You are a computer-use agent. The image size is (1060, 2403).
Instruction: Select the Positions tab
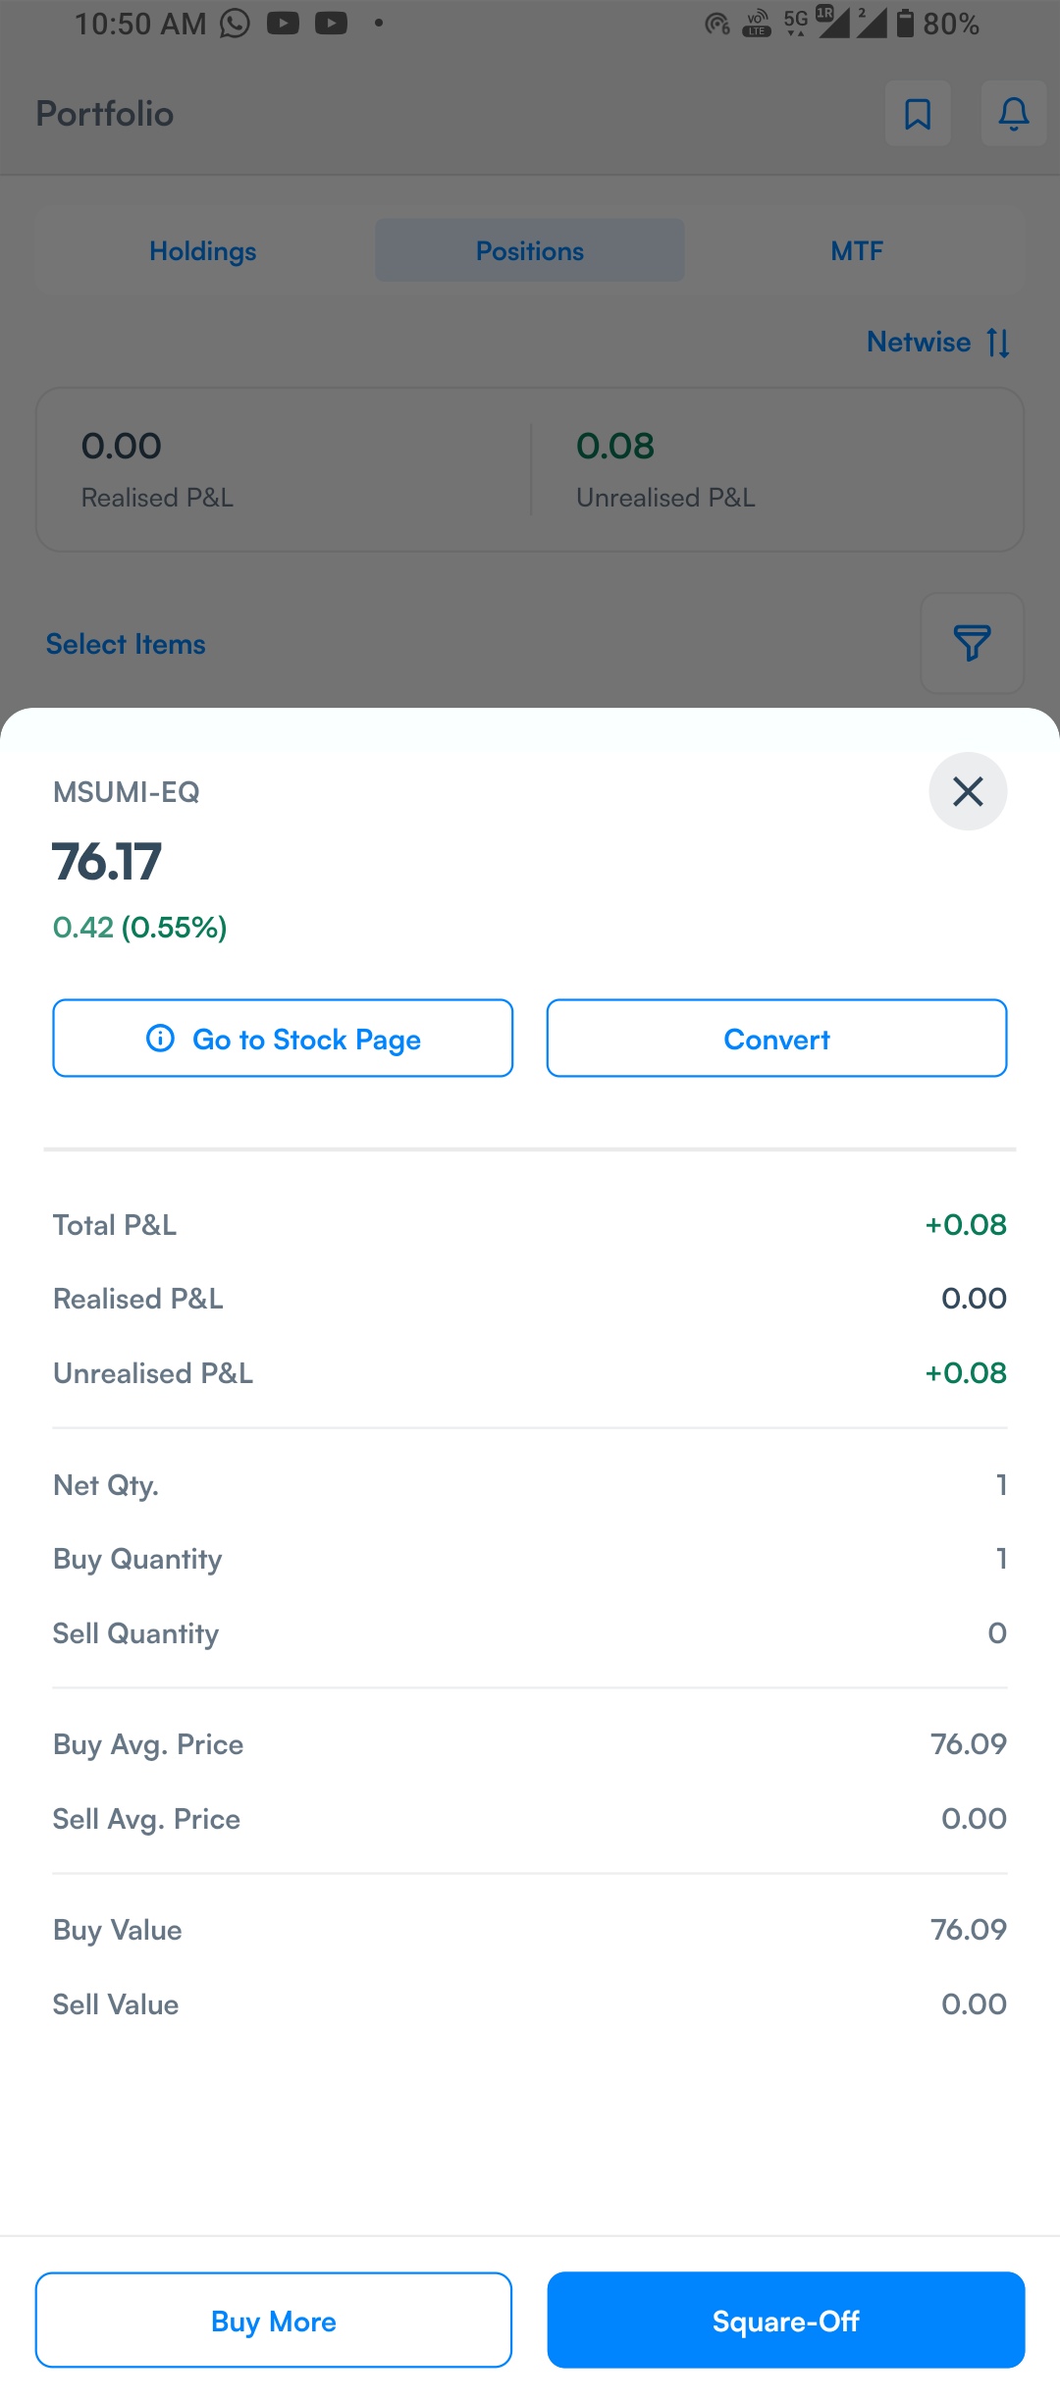(530, 251)
